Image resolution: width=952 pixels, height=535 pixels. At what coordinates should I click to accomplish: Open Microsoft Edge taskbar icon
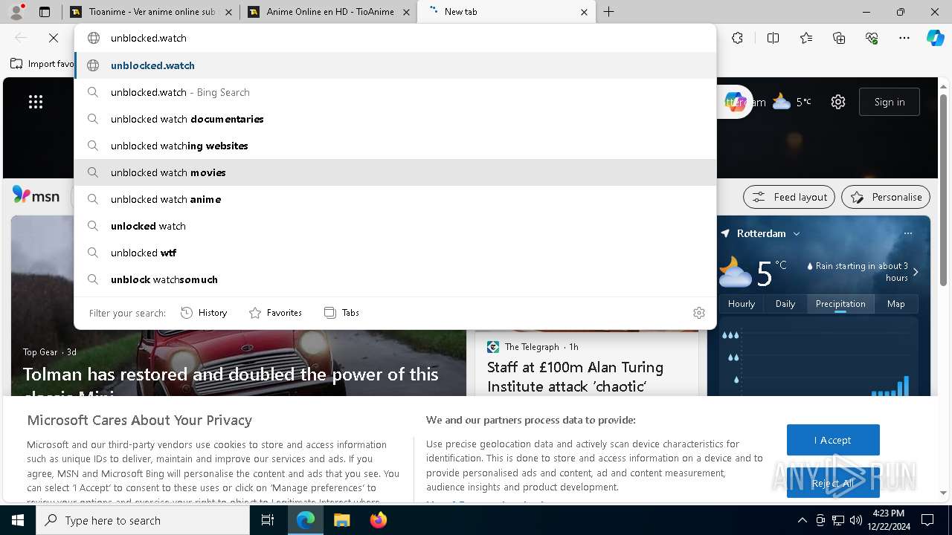[306, 520]
